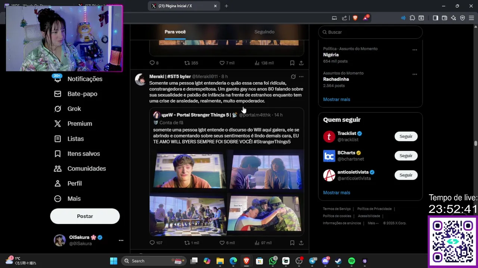
Task: View analytics showing 97 mil views
Action: tap(263, 243)
